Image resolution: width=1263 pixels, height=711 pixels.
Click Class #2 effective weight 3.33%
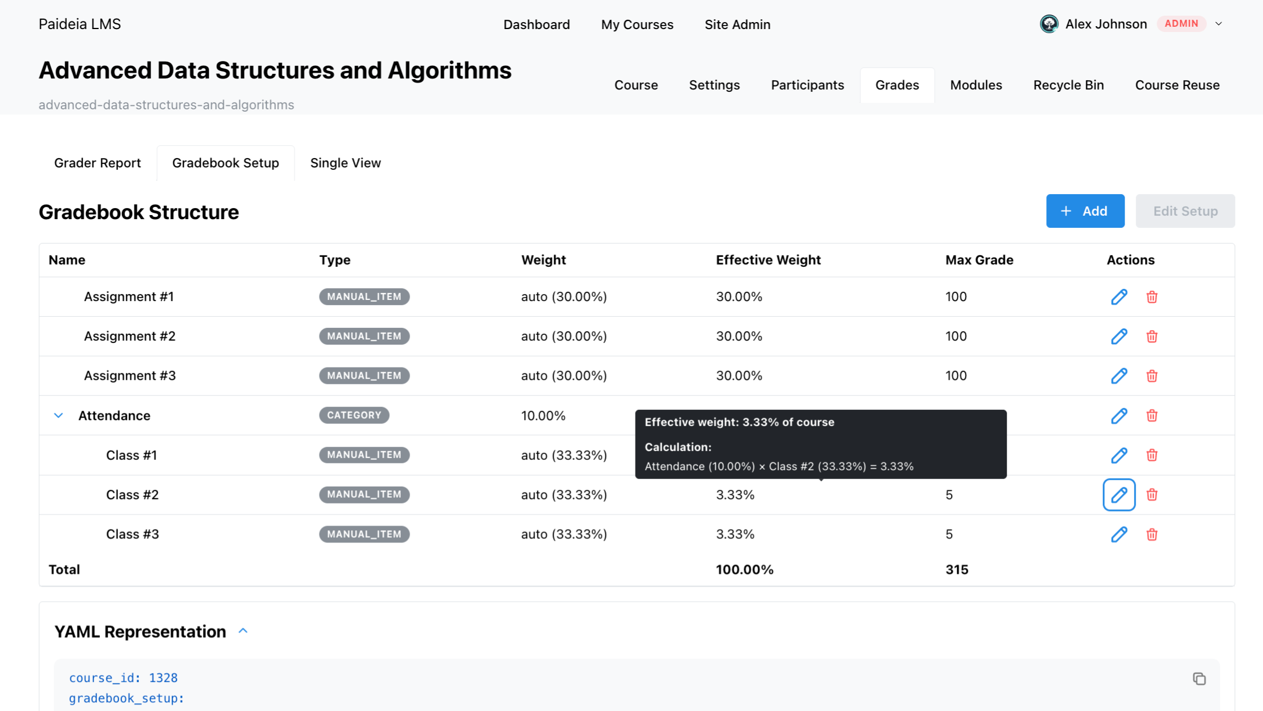(x=735, y=495)
